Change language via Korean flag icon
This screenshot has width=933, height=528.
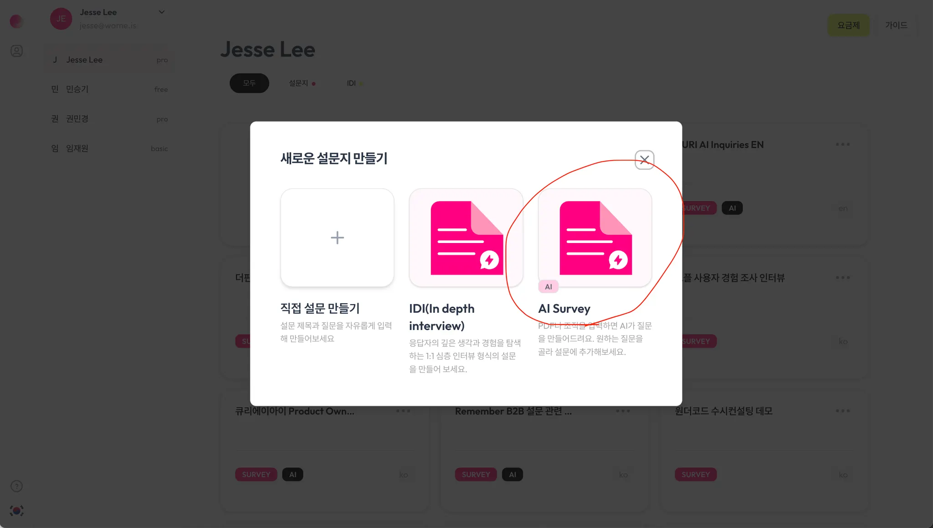pos(17,511)
